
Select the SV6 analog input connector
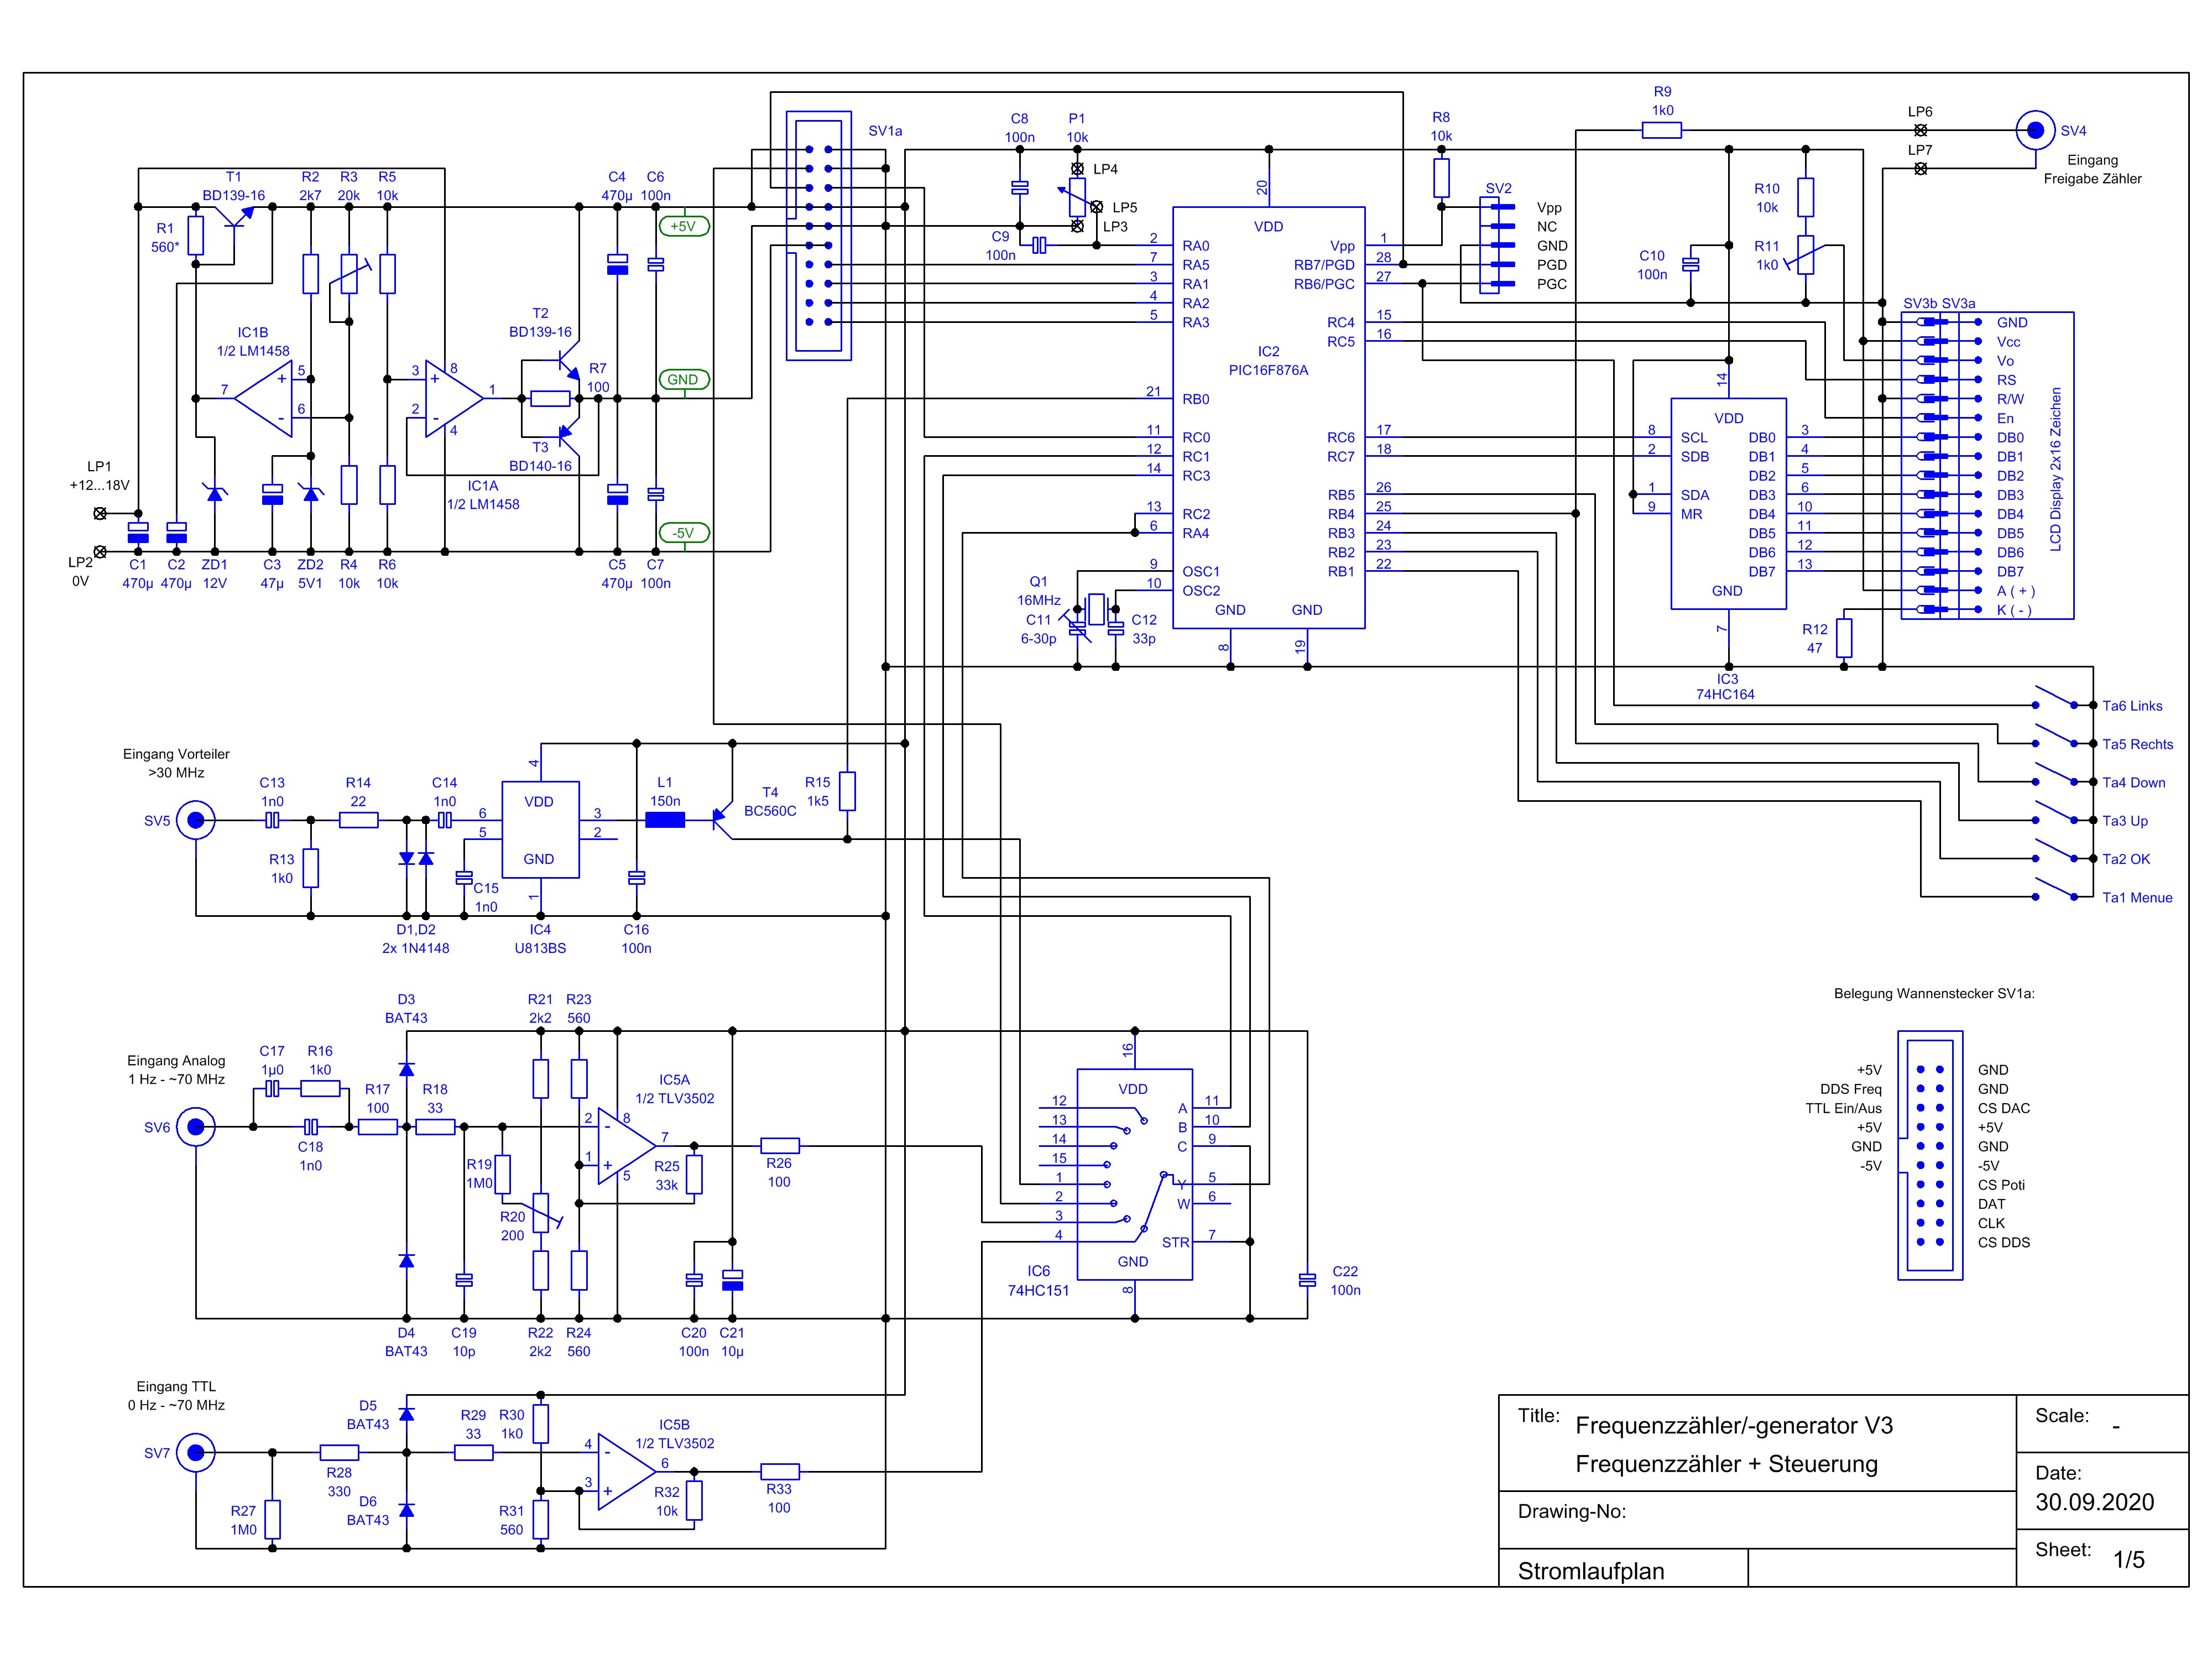pyautogui.click(x=196, y=1127)
